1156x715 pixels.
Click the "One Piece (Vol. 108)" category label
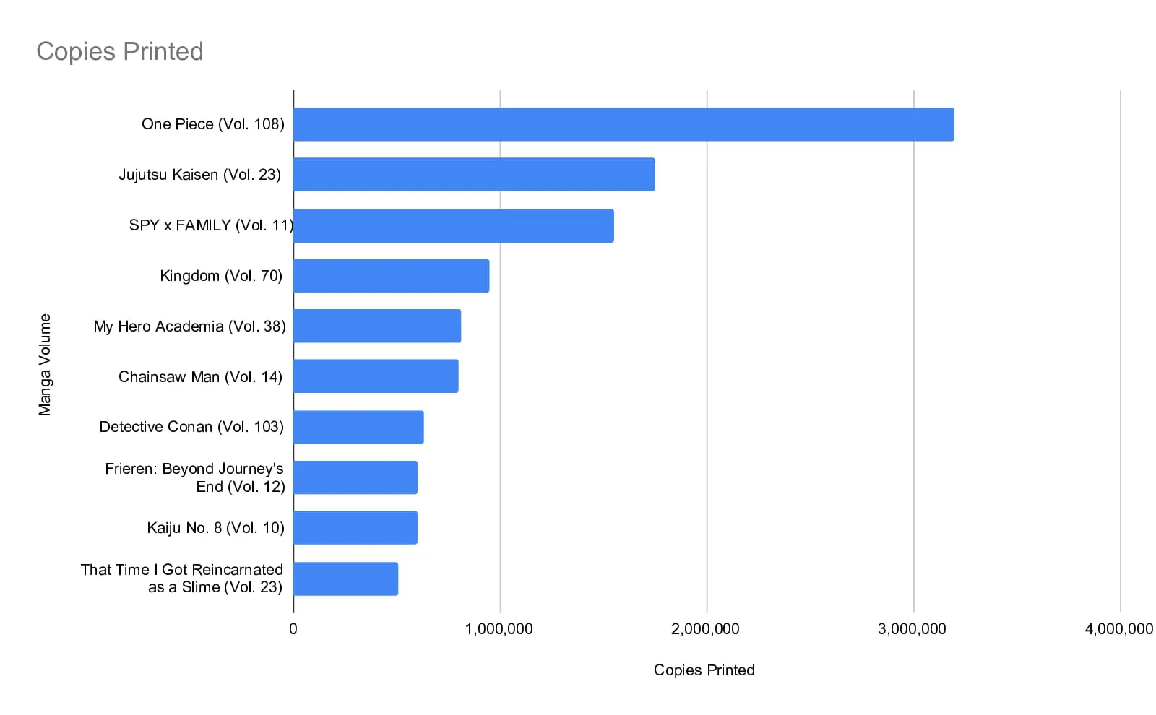point(213,124)
